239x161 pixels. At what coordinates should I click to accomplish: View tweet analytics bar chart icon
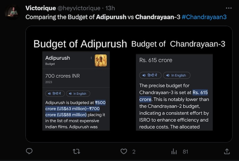point(174,151)
